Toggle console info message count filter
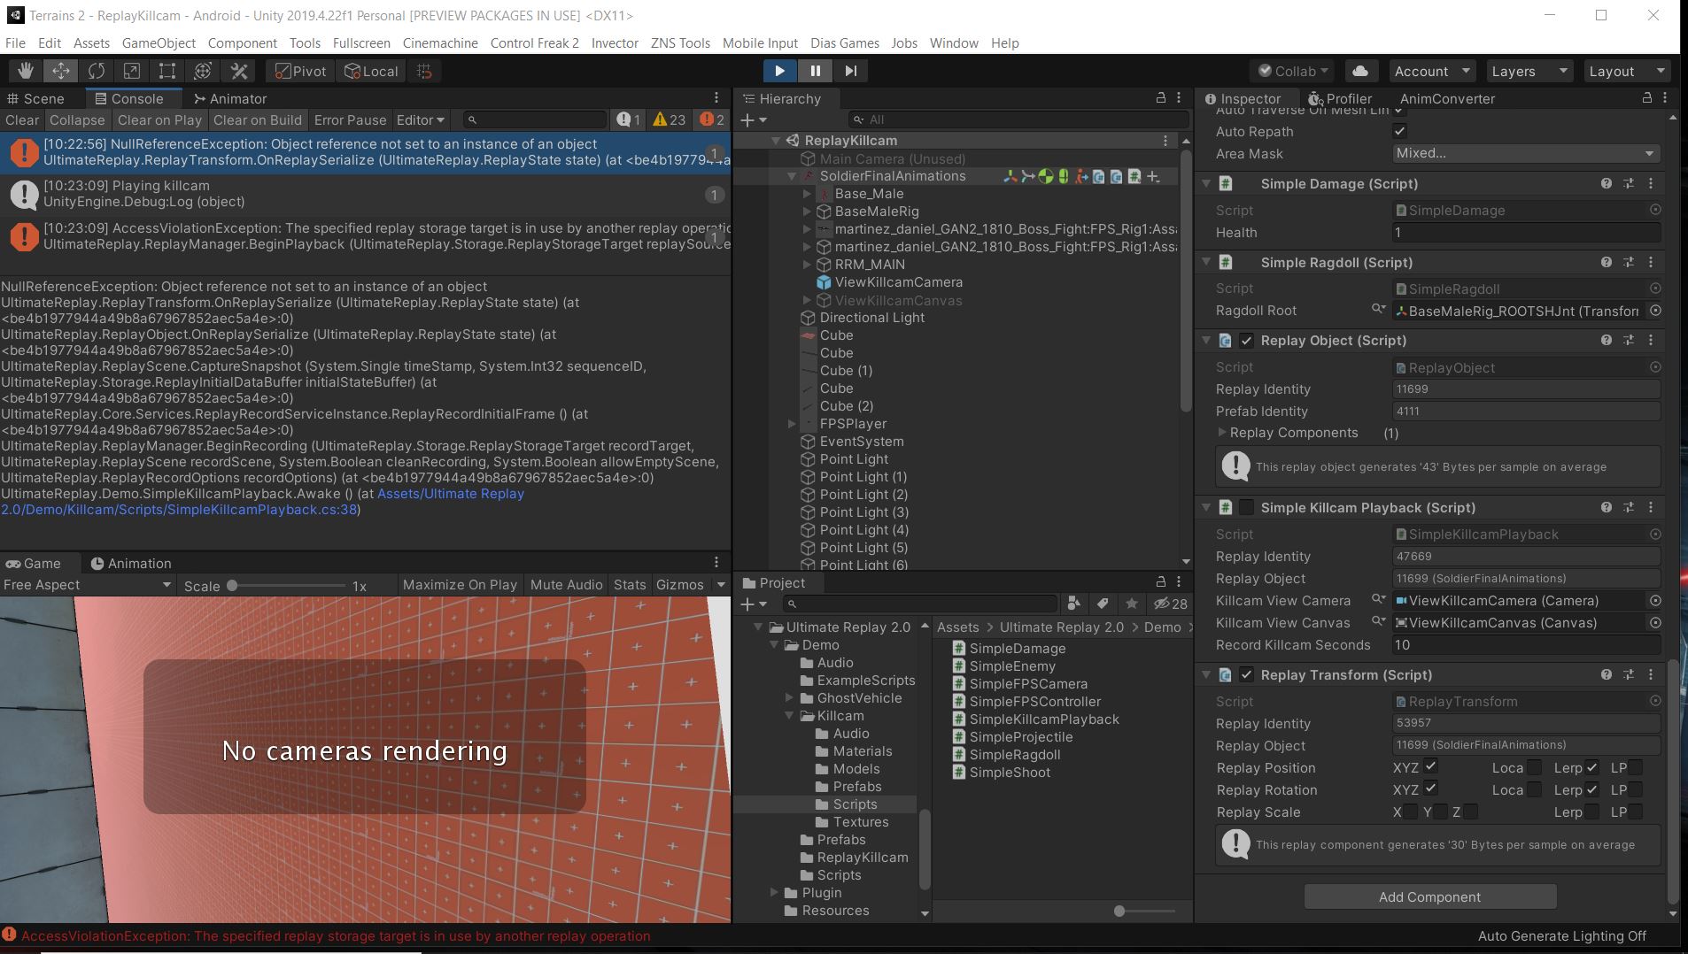1688x954 pixels. coord(629,119)
